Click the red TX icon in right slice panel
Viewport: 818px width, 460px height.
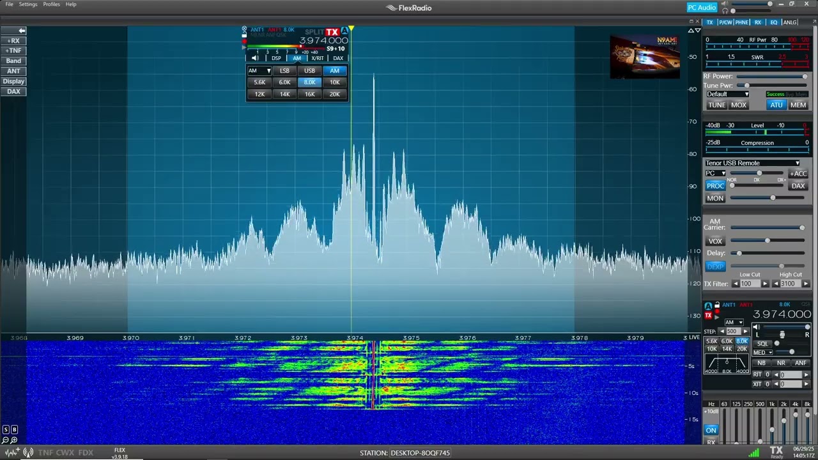coord(708,315)
